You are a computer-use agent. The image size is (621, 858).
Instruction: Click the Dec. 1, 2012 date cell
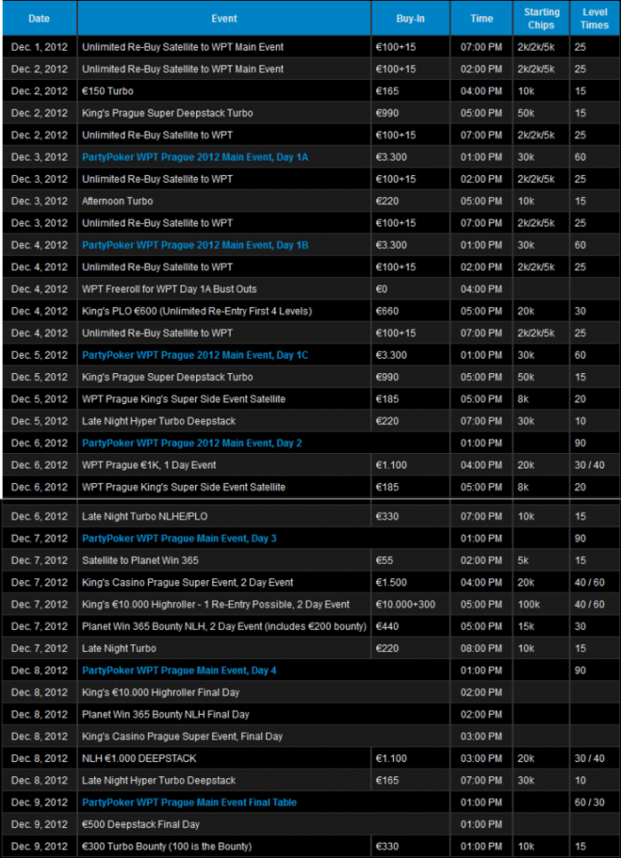click(39, 47)
